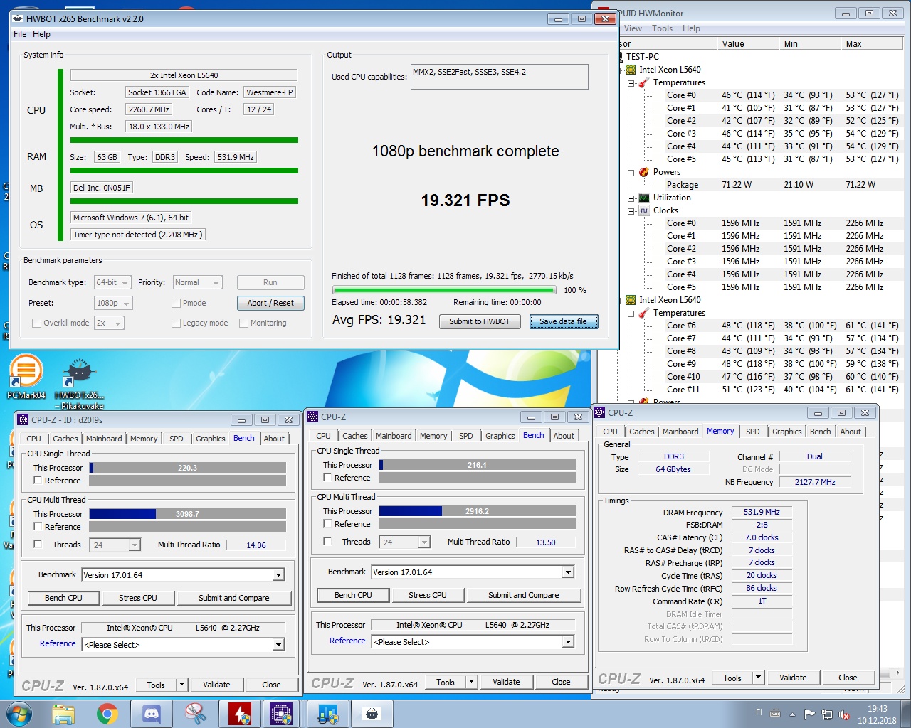Click the volume muted tray icon
Image resolution: width=911 pixels, height=728 pixels.
tap(845, 714)
